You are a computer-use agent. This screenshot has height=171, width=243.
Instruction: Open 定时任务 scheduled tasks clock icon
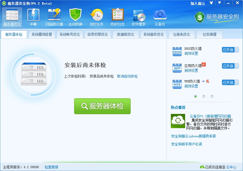tap(96, 17)
